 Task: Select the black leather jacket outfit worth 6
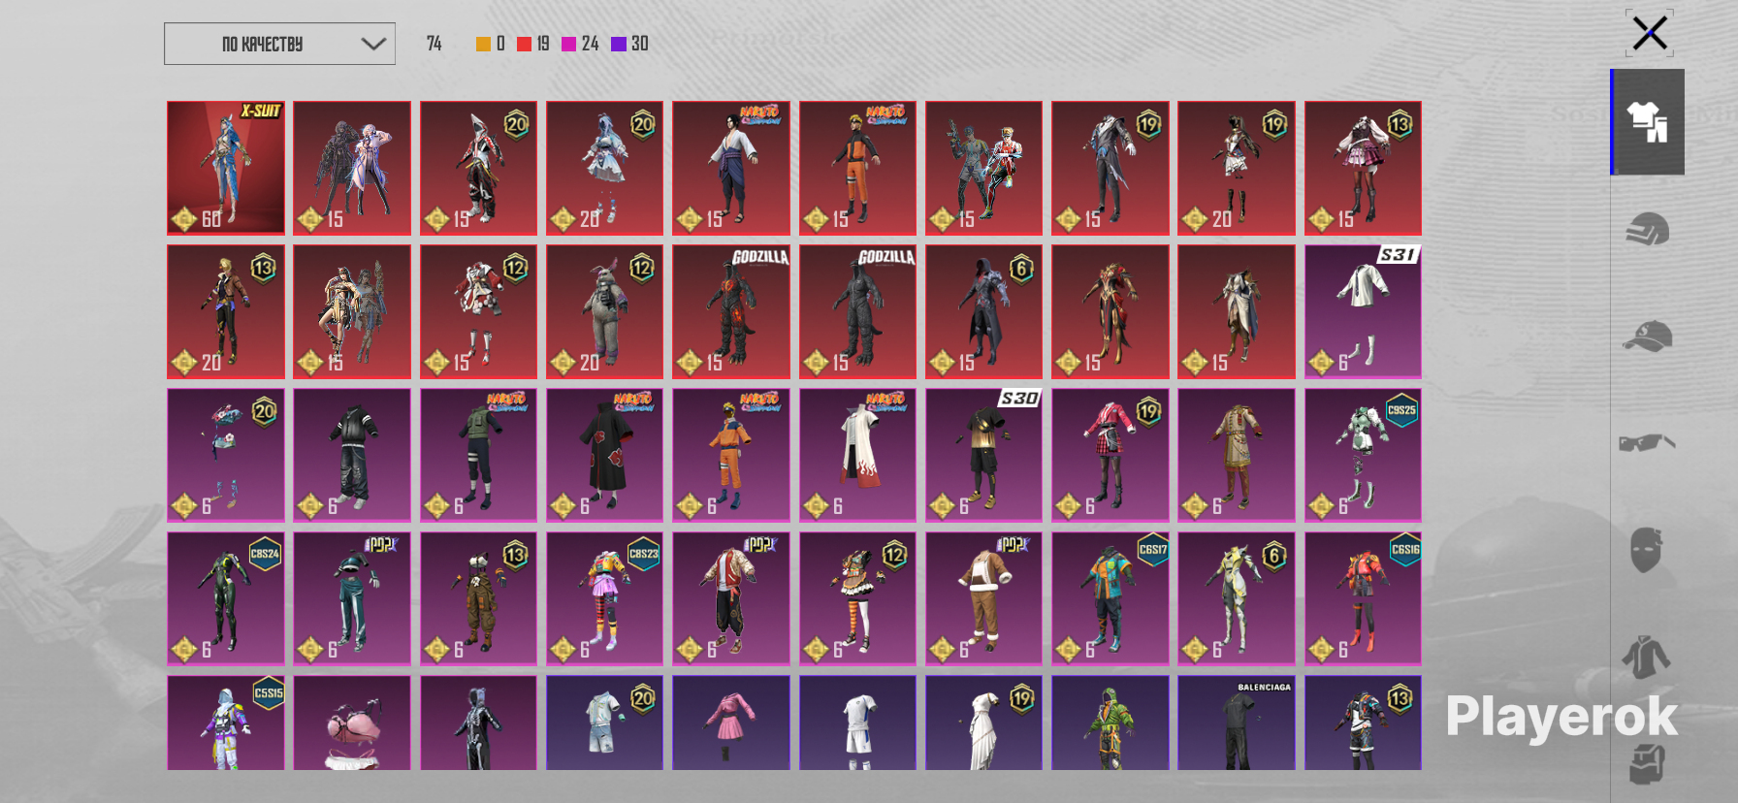click(x=352, y=455)
